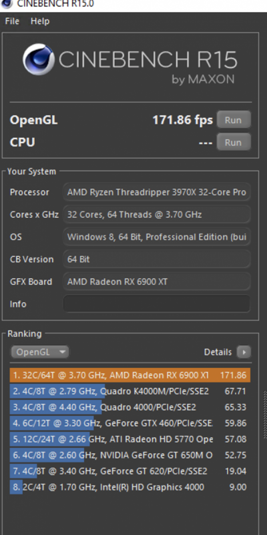This screenshot has width=267, height=535.
Task: Click the Details label in Ranking
Action: coord(218,352)
